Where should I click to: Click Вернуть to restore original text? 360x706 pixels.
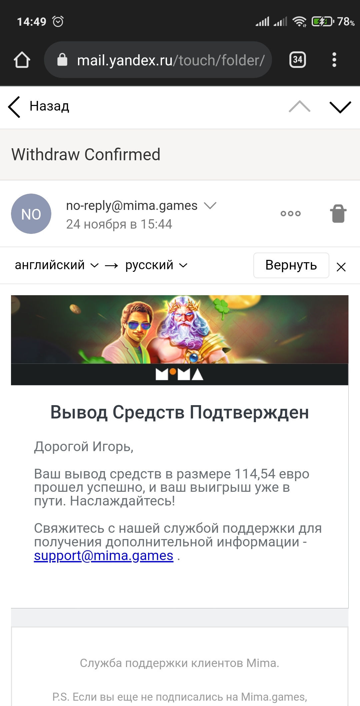click(291, 265)
